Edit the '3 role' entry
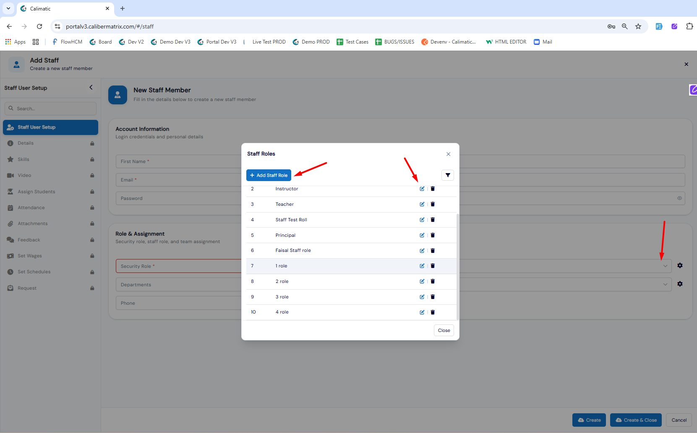 pos(422,297)
